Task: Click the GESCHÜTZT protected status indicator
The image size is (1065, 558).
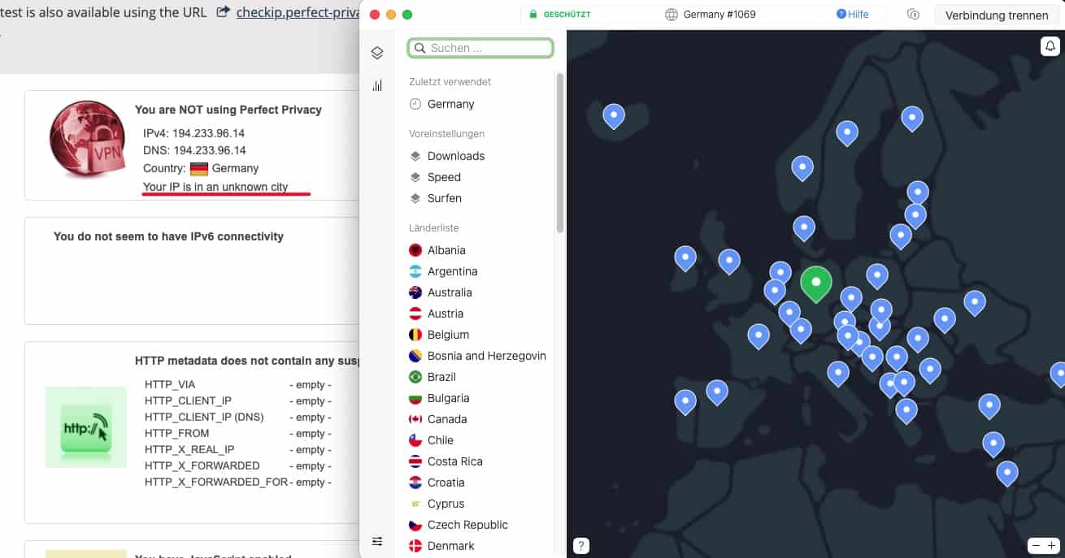Action: (561, 15)
